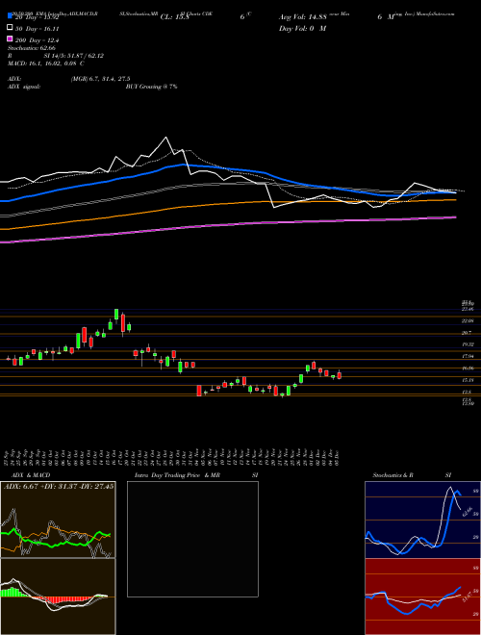Click the 'Stochastics: 62.66' reading

click(x=32, y=48)
